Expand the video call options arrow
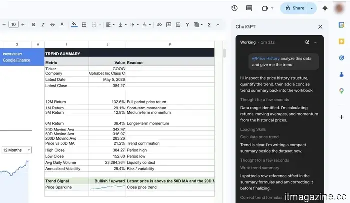This screenshot has width=350, height=203. [272, 8]
